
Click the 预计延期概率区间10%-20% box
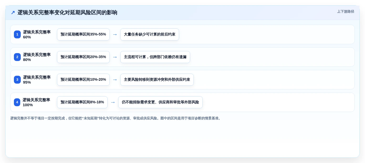tap(83, 80)
